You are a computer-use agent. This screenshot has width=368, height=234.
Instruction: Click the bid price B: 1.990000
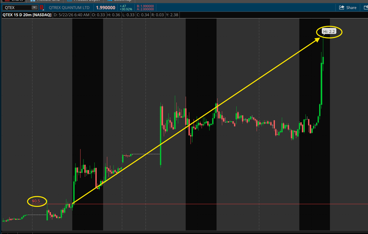click(145, 6)
